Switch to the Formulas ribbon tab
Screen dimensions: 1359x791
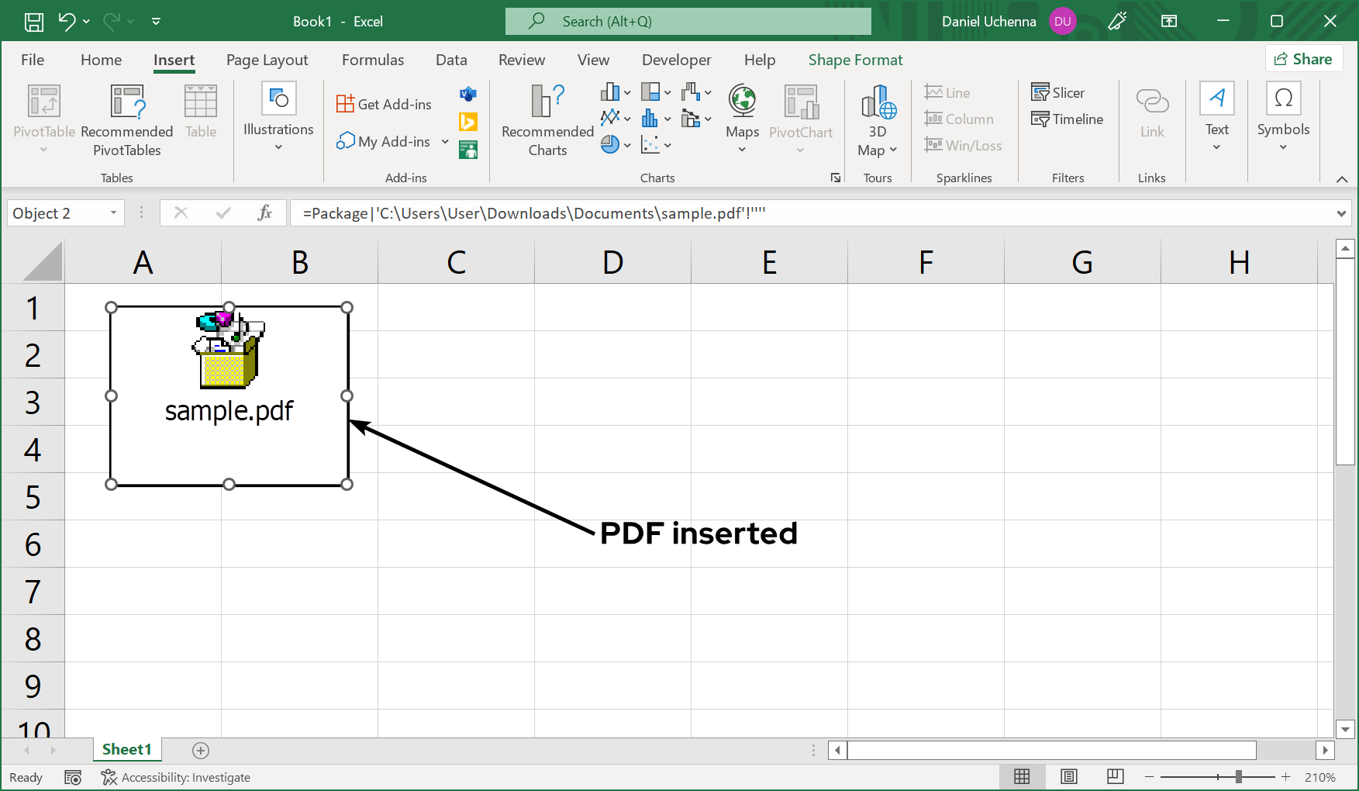[x=373, y=59]
